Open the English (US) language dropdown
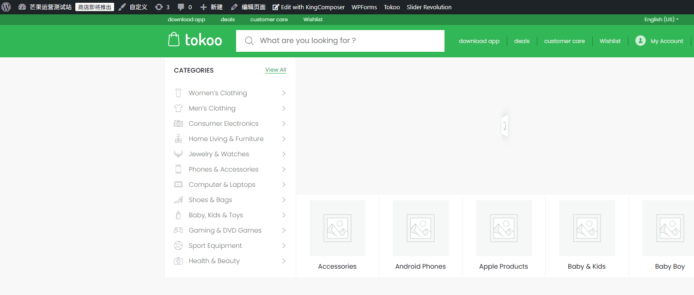The height and width of the screenshot is (295, 694). [661, 19]
